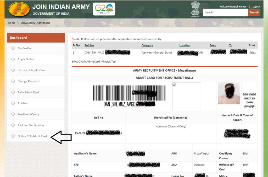Click BRAVORallyAdmitCard_PhysicalTest label
Image resolution: width=268 pixels, height=177 pixels.
94,62
